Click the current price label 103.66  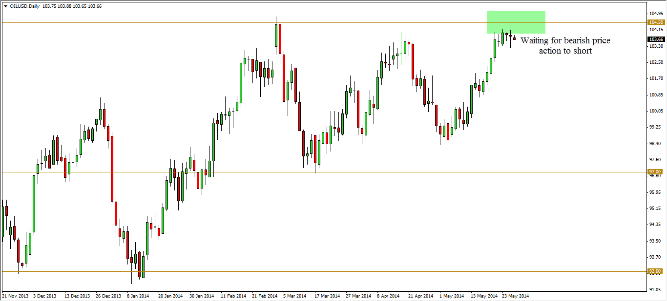655,39
